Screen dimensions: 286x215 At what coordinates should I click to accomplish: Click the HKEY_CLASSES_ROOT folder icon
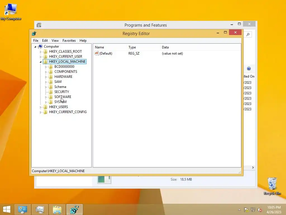point(46,52)
